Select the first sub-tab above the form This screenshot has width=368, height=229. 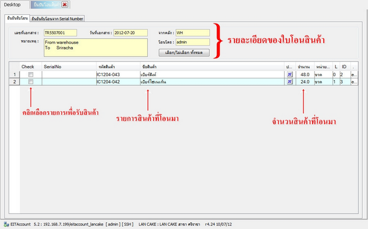tap(17, 18)
